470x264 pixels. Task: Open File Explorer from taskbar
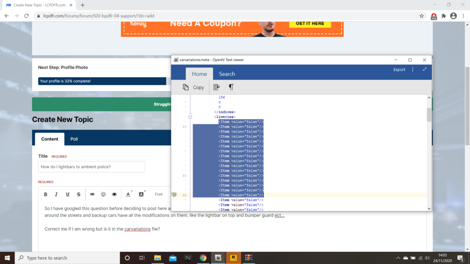pos(157,258)
